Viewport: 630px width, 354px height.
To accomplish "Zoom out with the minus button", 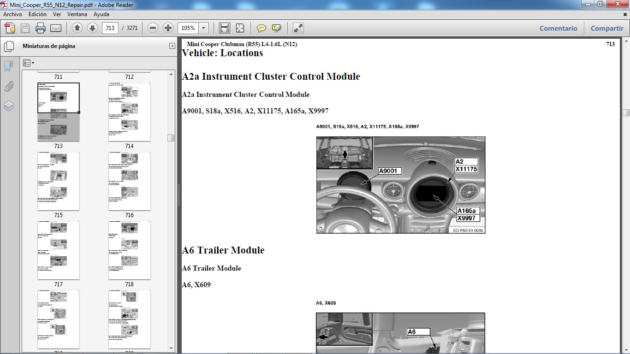I will click(153, 28).
